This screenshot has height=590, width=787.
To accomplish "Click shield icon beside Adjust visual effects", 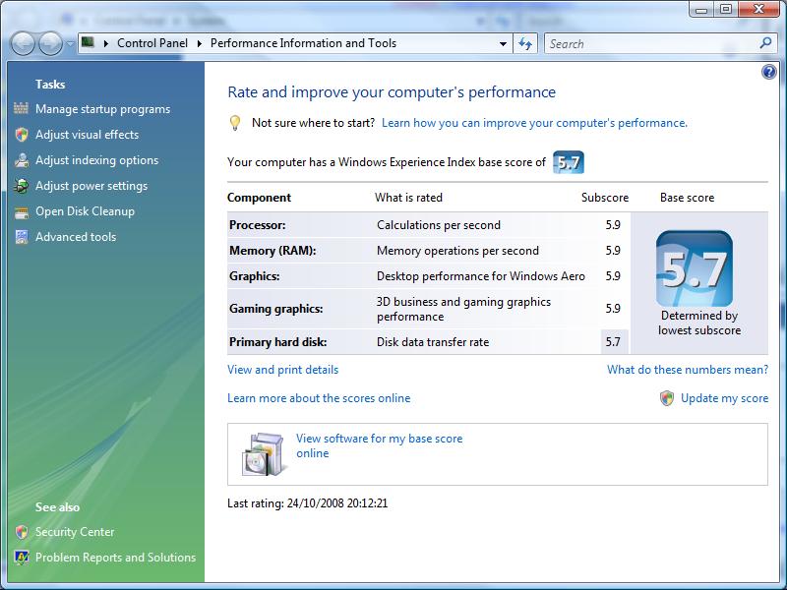I will [x=21, y=135].
